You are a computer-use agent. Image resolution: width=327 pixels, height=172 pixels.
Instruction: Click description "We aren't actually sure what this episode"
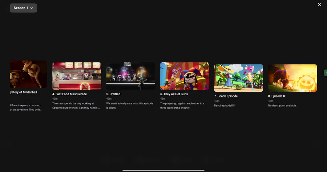pyautogui.click(x=130, y=104)
